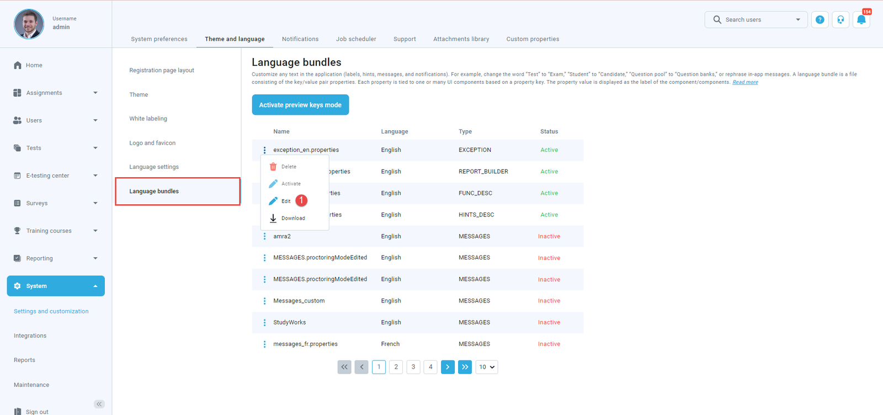The height and width of the screenshot is (415, 883).
Task: Open the Read more link
Action: point(745,82)
